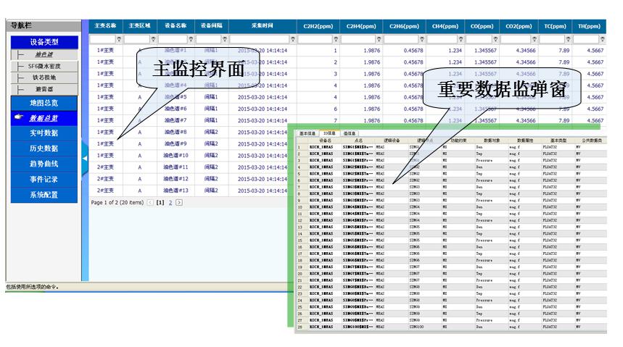The width and height of the screenshot is (623, 347).
Task: Open filter icon for CH4(ppm) column
Action: tap(461, 39)
